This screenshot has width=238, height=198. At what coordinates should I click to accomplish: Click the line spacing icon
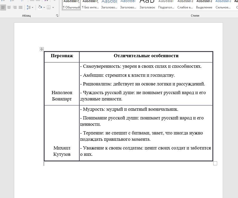coord(28,7)
